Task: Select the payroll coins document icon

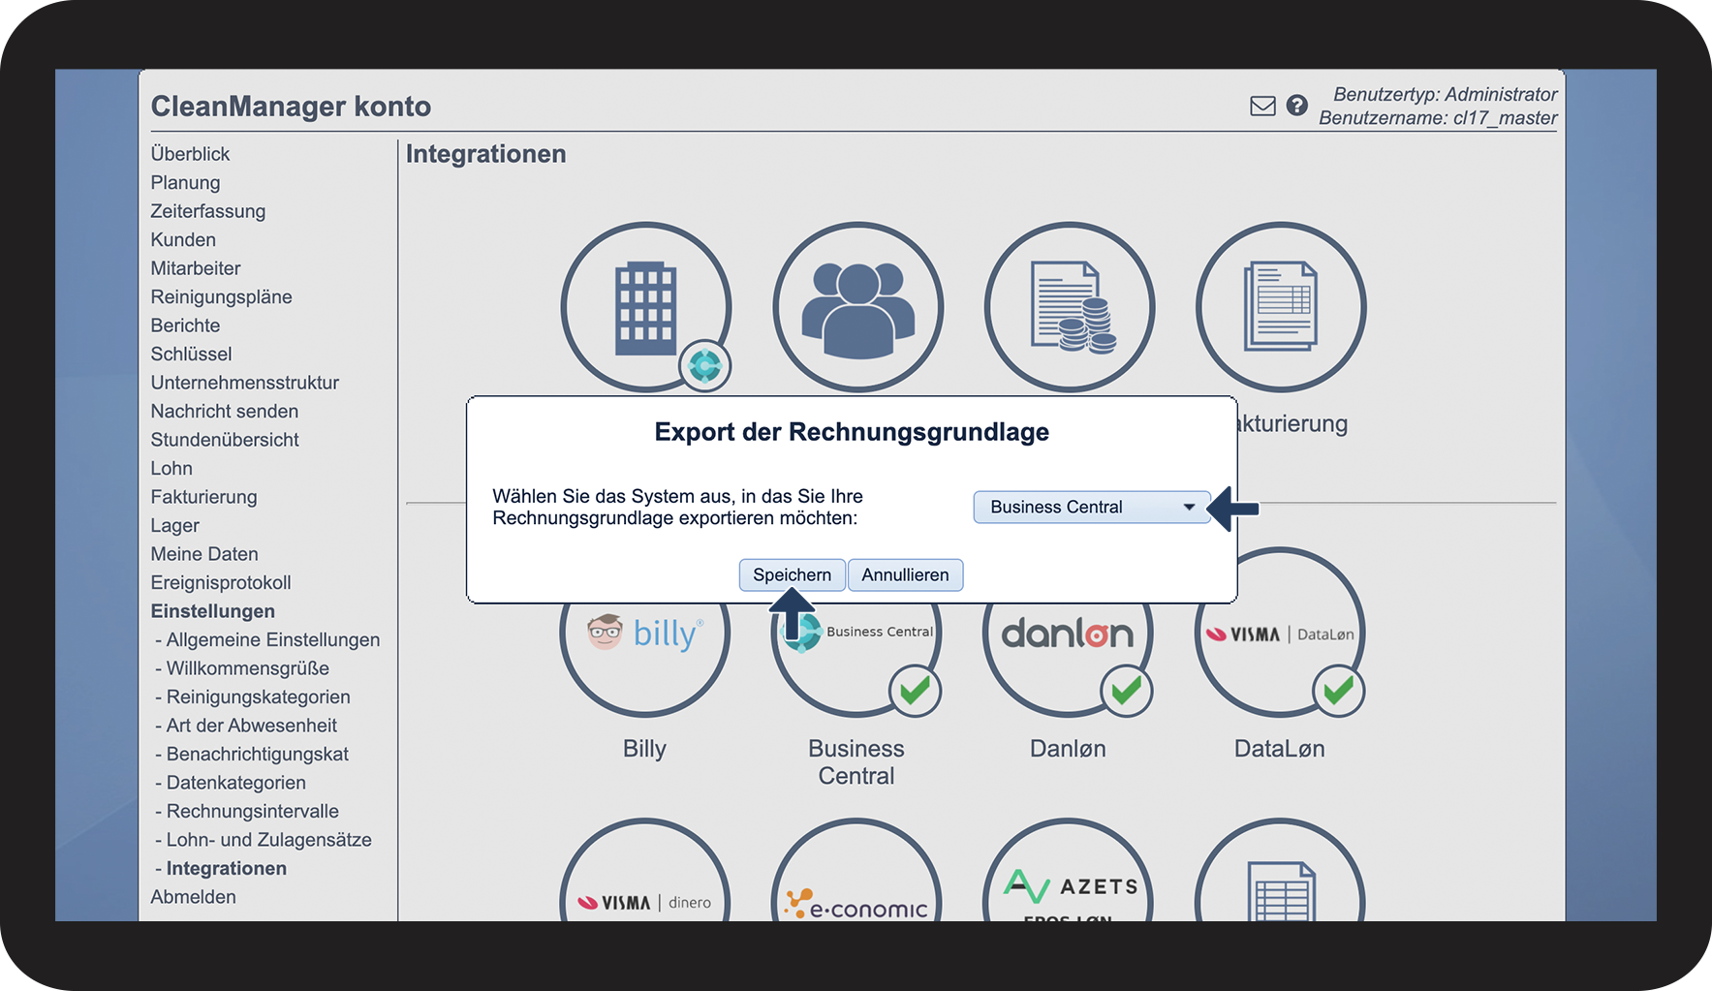Action: pyautogui.click(x=1070, y=307)
